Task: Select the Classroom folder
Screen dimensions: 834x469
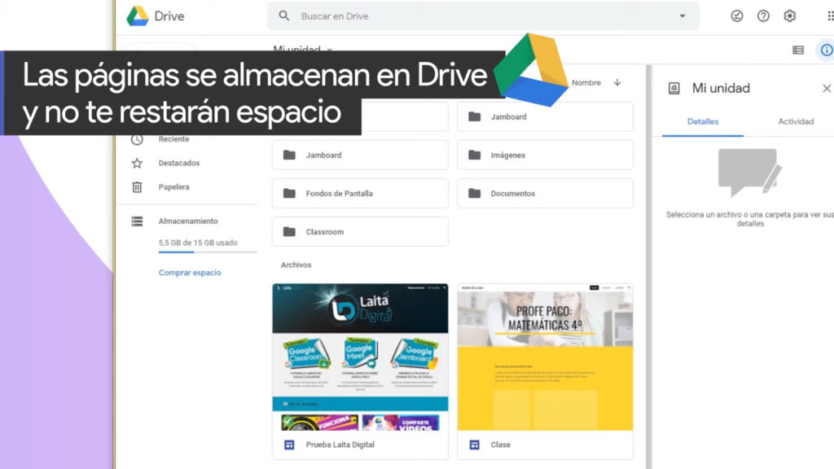Action: pos(360,232)
